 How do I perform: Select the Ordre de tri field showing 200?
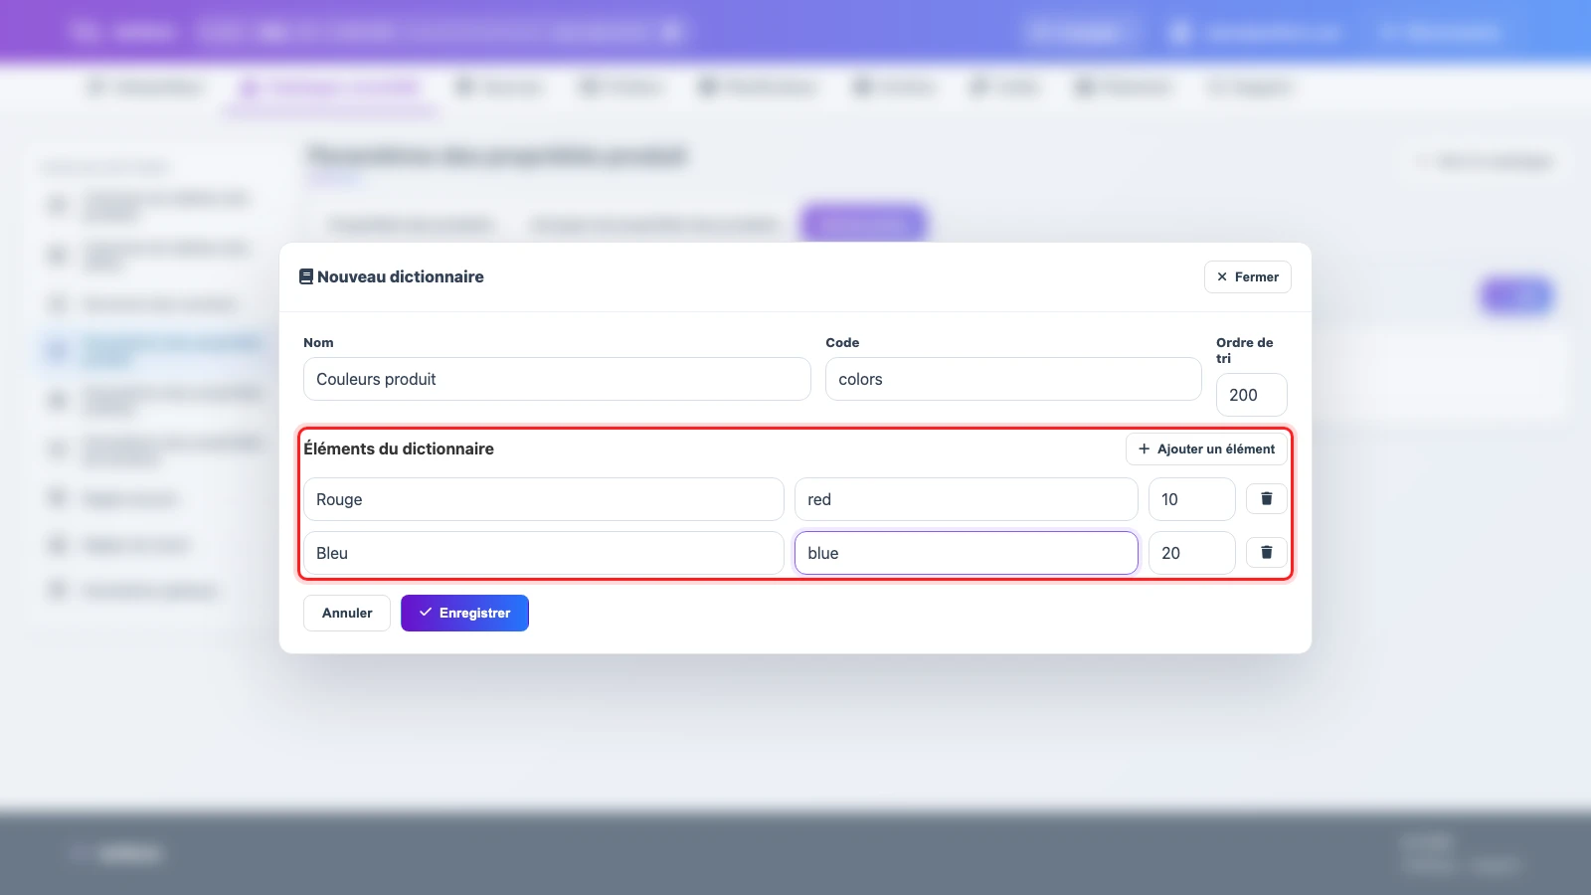[x=1251, y=395]
